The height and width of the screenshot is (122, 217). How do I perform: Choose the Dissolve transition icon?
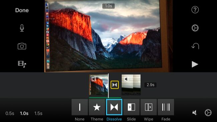click(x=114, y=107)
